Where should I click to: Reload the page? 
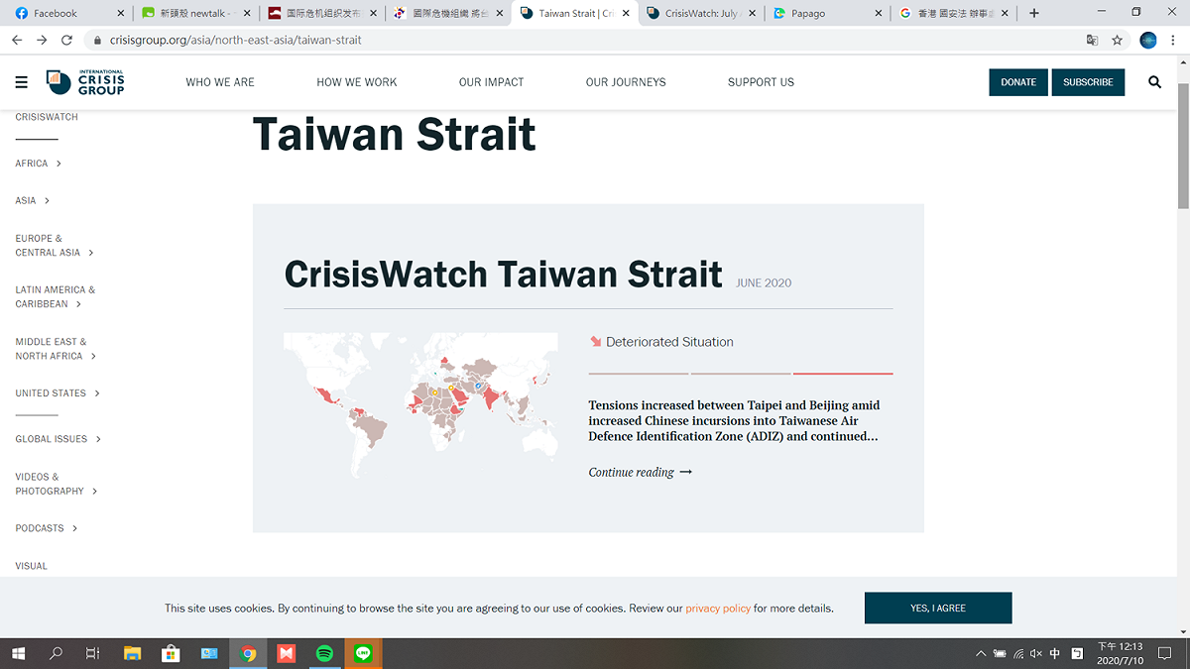[x=66, y=40]
